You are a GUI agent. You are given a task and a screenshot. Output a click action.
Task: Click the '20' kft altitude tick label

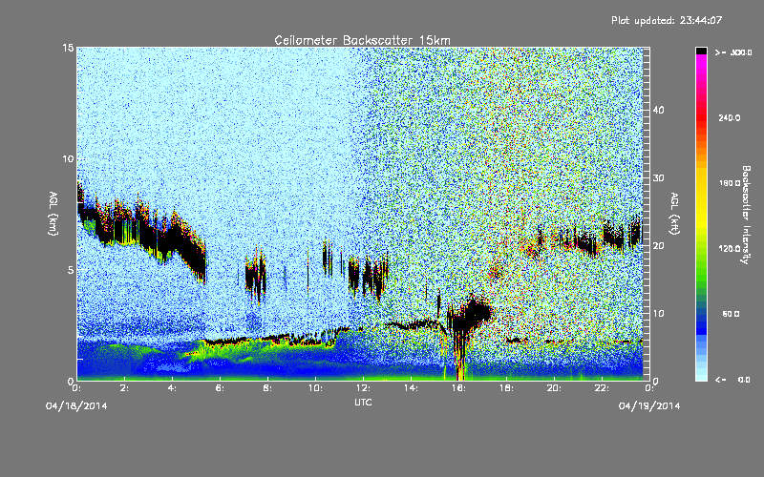658,245
